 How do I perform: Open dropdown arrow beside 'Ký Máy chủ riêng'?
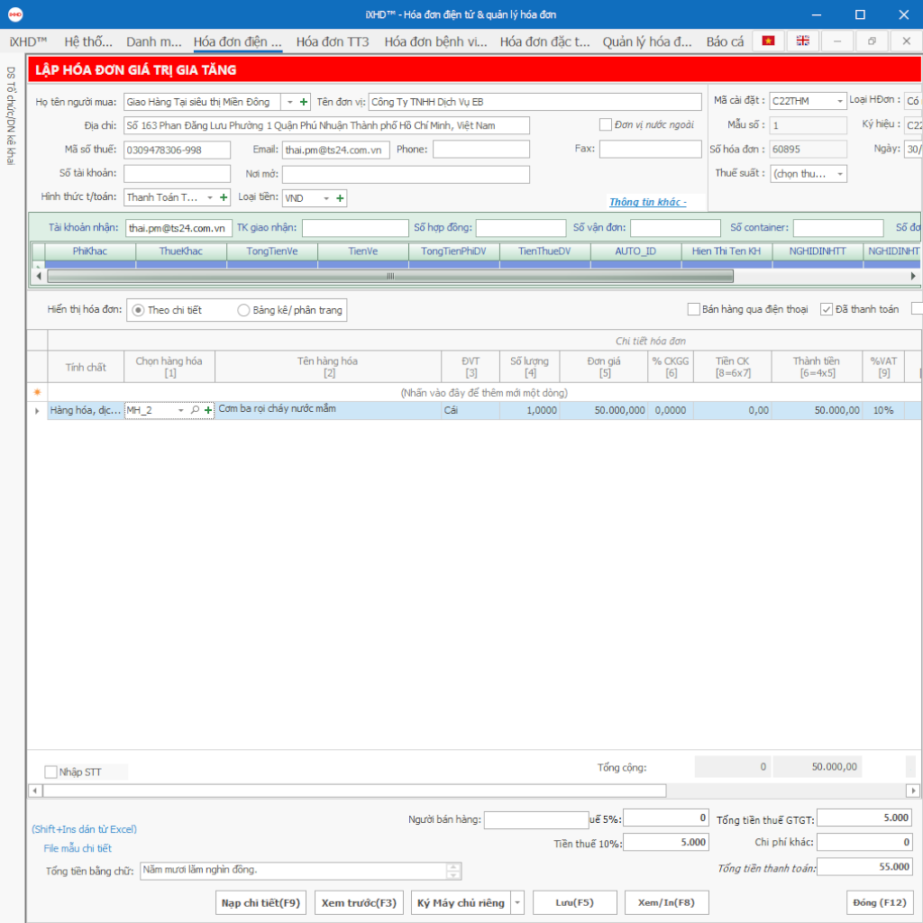click(517, 903)
